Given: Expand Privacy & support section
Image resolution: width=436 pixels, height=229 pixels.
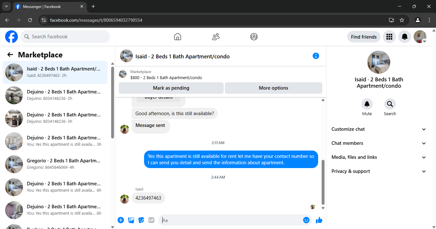Looking at the screenshot, I should [379, 171].
